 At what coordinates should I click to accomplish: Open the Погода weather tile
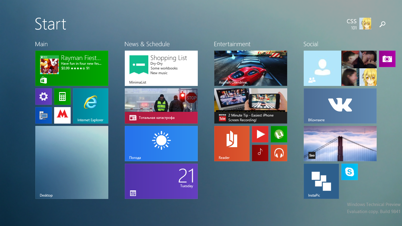161,144
